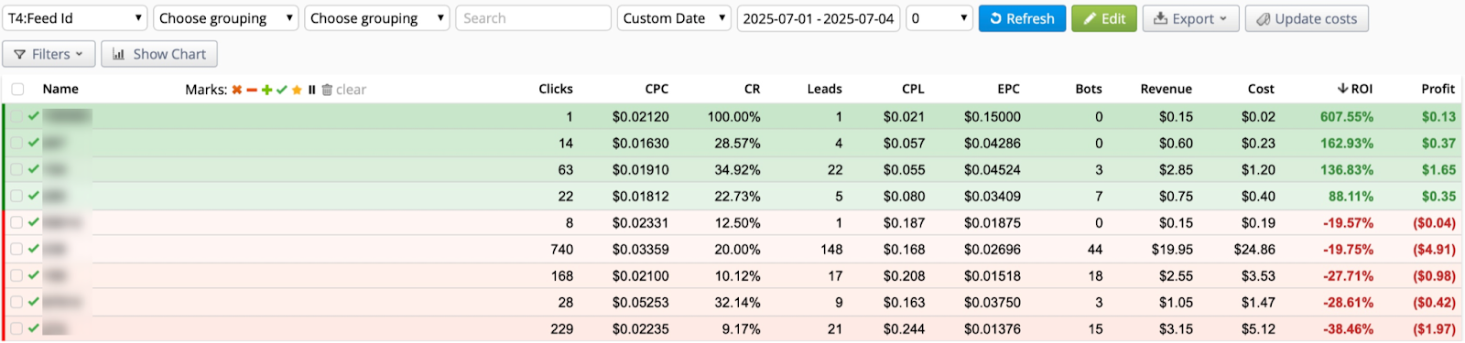Click the -38.46% ROI value
This screenshot has height=343, width=1465.
pyautogui.click(x=1348, y=329)
